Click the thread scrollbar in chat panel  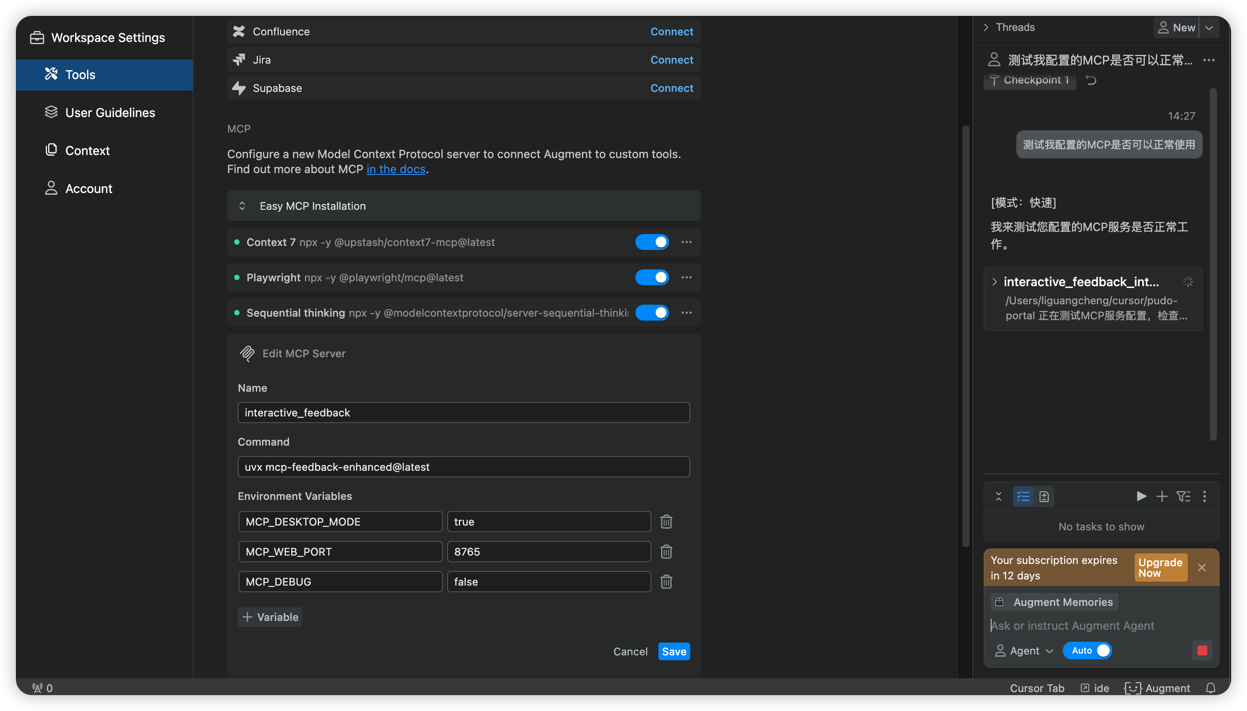point(1213,264)
